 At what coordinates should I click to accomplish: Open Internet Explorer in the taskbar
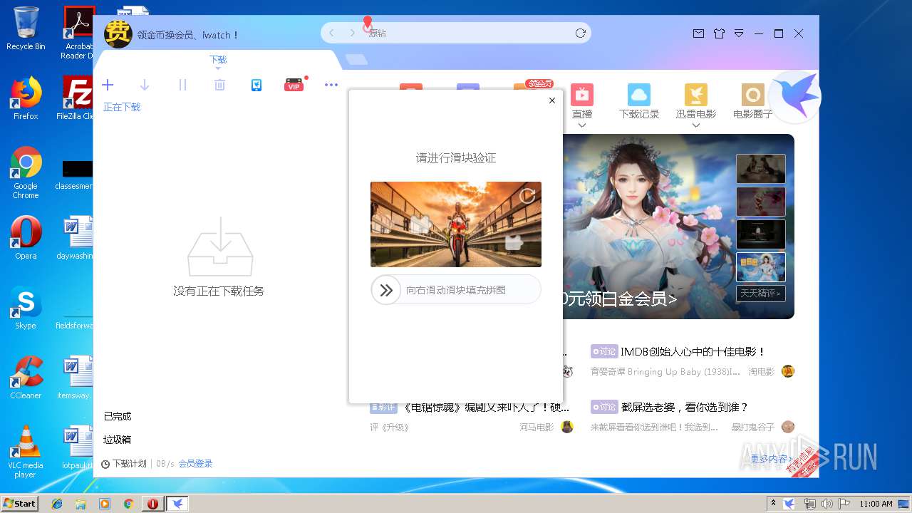pos(57,504)
